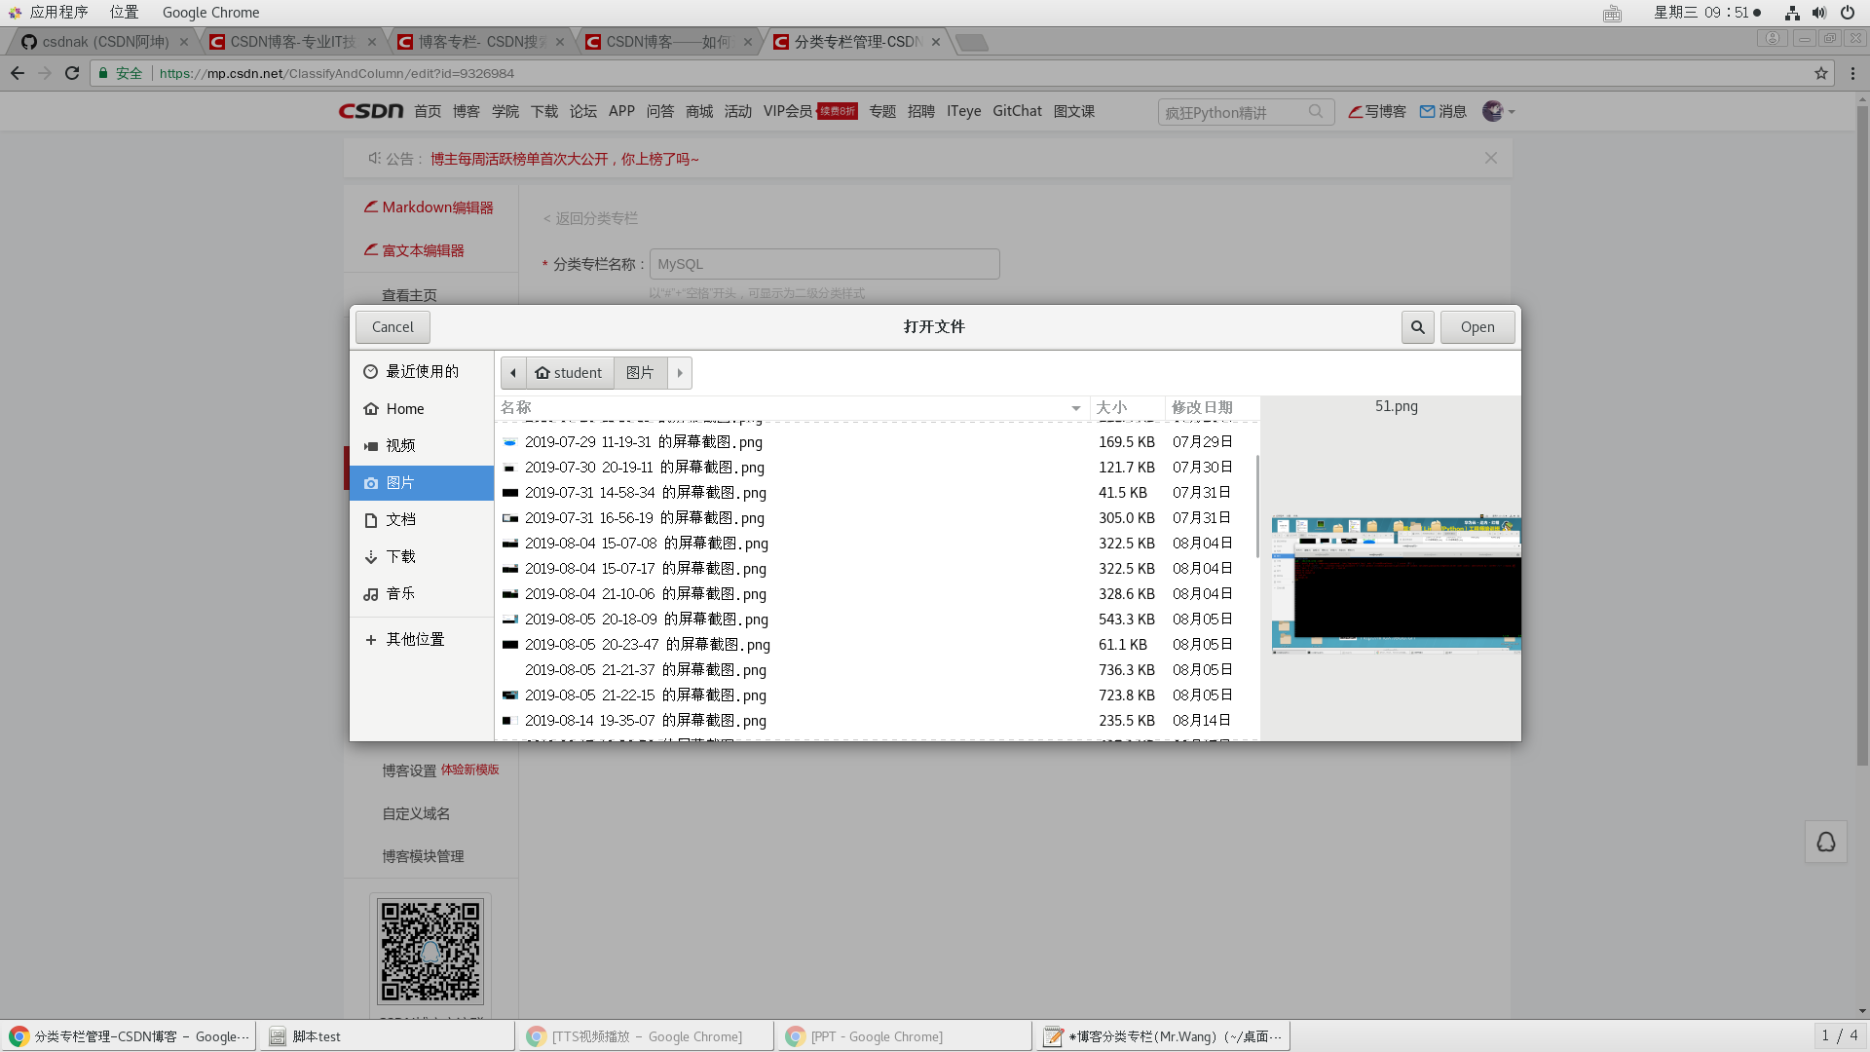Open 下载 folder in the sidebar
Image resolution: width=1870 pixels, height=1052 pixels.
[x=422, y=556]
